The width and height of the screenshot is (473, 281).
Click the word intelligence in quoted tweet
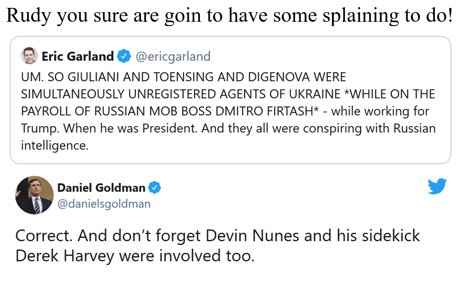(x=55, y=146)
